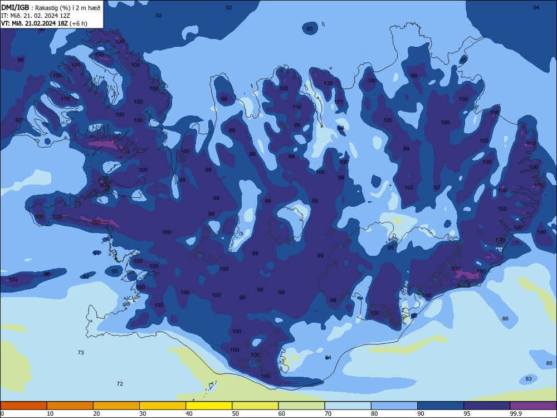
Task: Click the '50' legend scale label
Action: pyautogui.click(x=235, y=414)
